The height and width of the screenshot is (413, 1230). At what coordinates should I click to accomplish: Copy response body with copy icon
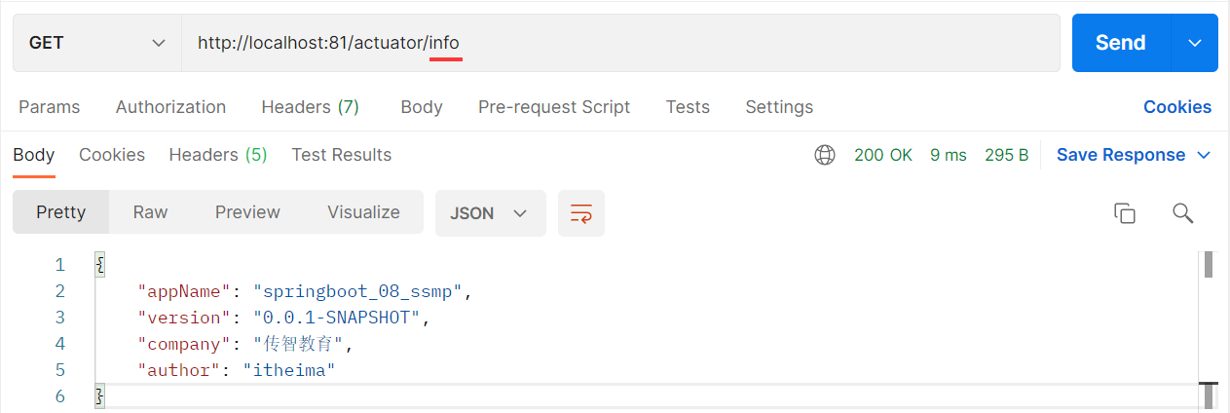[x=1125, y=213]
